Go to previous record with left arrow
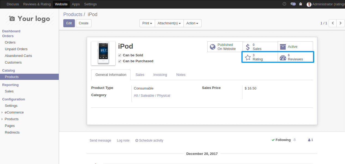The height and width of the screenshot is (164, 345). coord(333,23)
